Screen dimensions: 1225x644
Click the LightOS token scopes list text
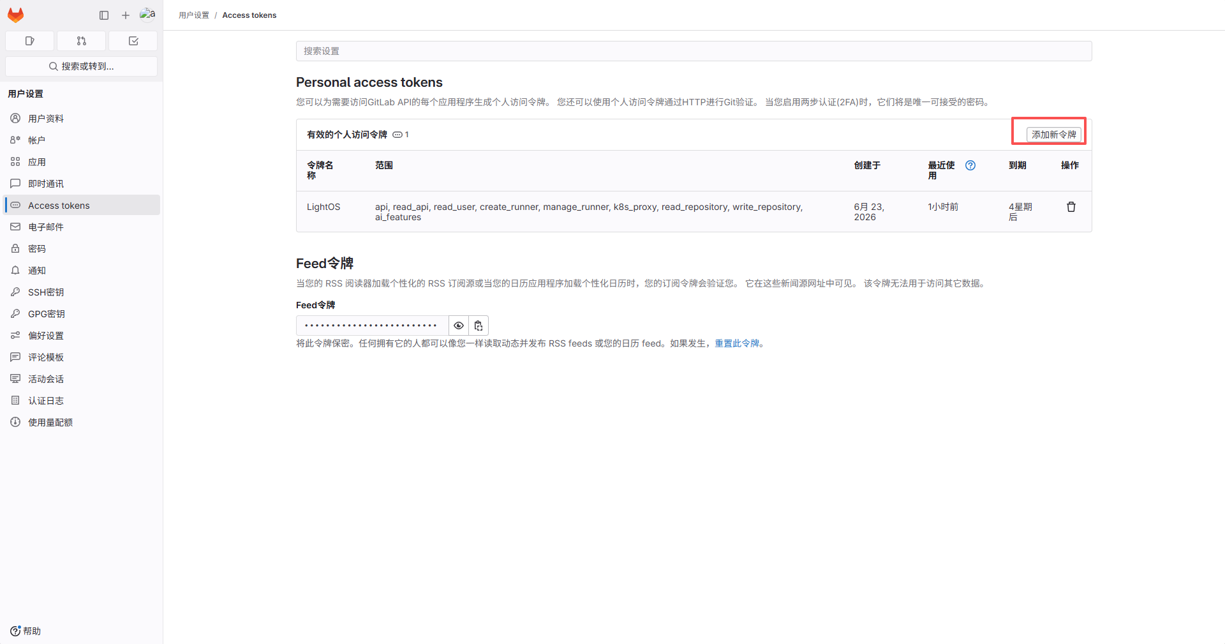click(589, 212)
